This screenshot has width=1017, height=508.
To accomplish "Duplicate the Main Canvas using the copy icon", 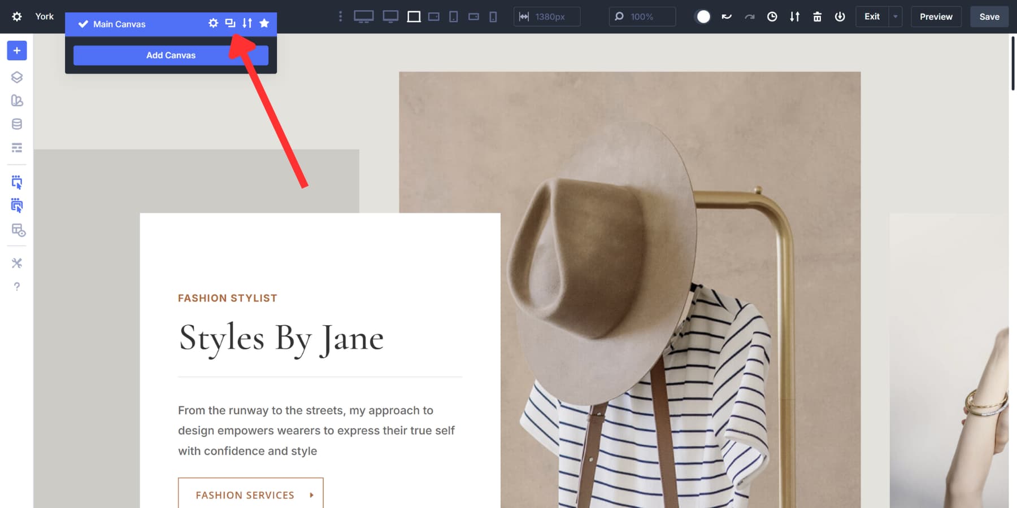I will [x=230, y=24].
